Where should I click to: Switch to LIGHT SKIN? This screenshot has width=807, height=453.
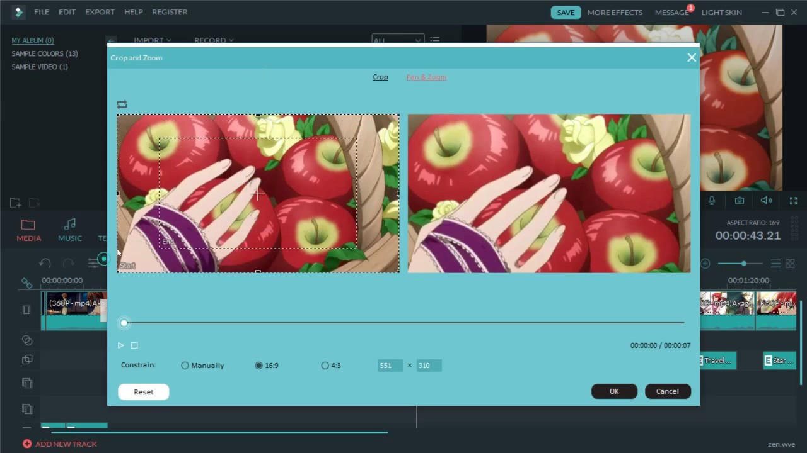722,13
